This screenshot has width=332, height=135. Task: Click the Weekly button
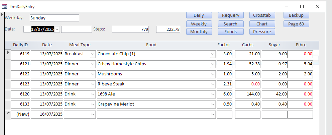pyautogui.click(x=199, y=24)
